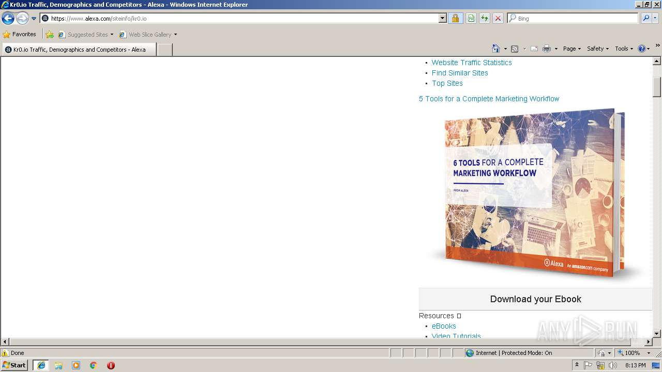
Task: Click the Read Mail envelope icon
Action: click(x=534, y=49)
